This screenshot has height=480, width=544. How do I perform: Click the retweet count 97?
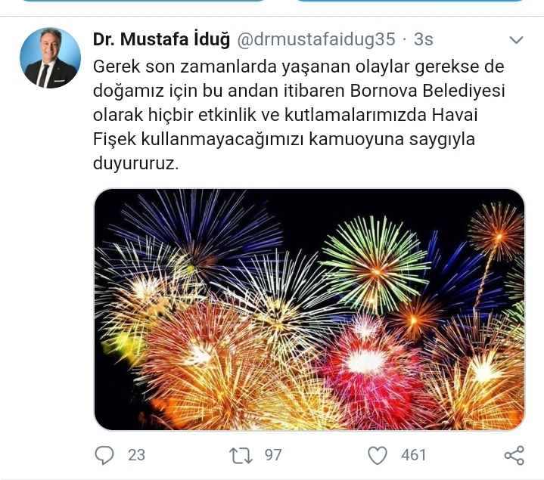click(273, 455)
